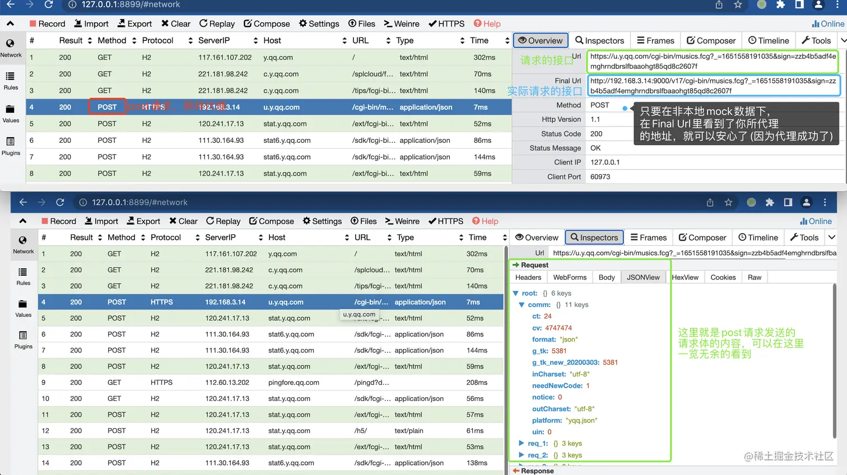Sort by Result column in top window

tap(75, 40)
